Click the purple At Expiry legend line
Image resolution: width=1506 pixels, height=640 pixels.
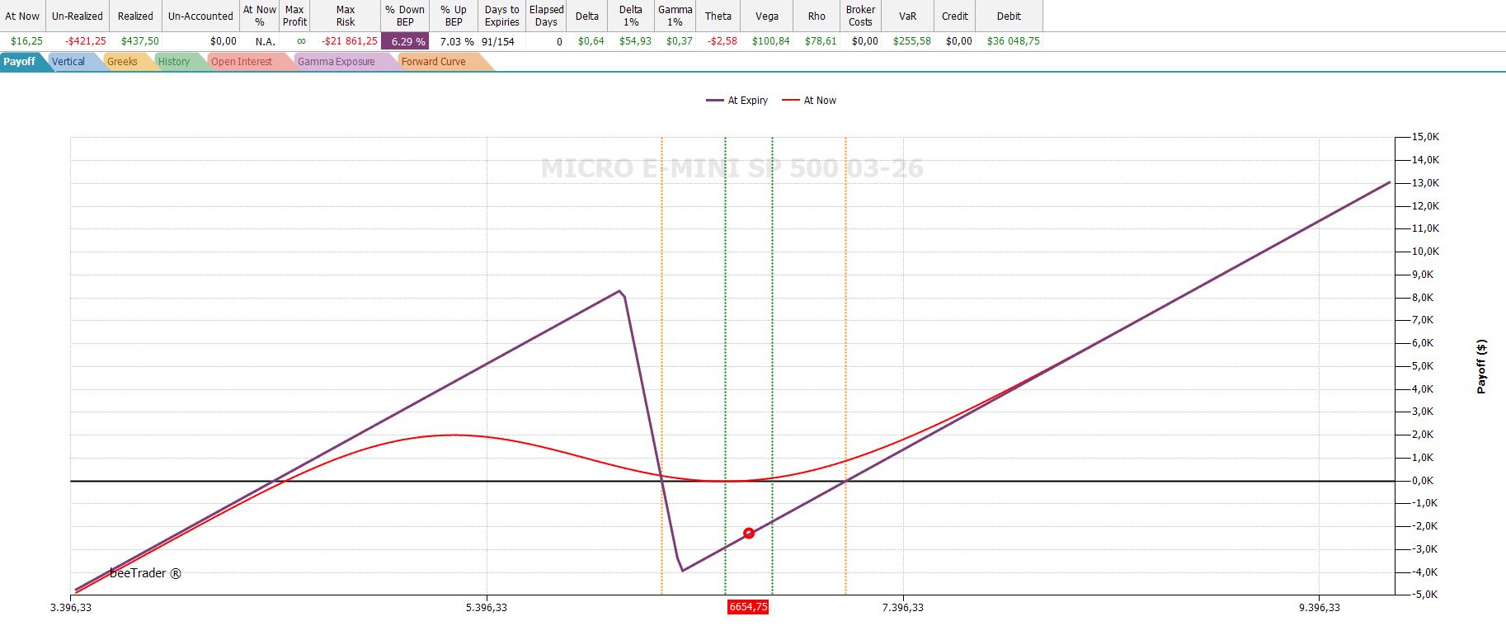[x=715, y=101]
